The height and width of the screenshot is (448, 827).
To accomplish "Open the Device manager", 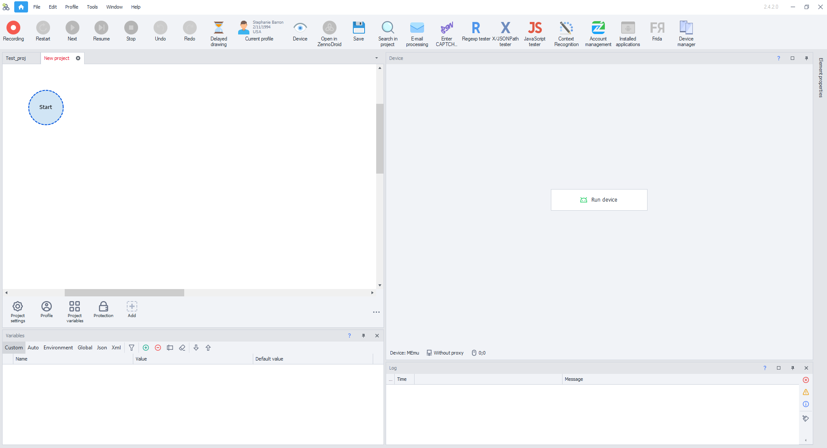I will 686,33.
